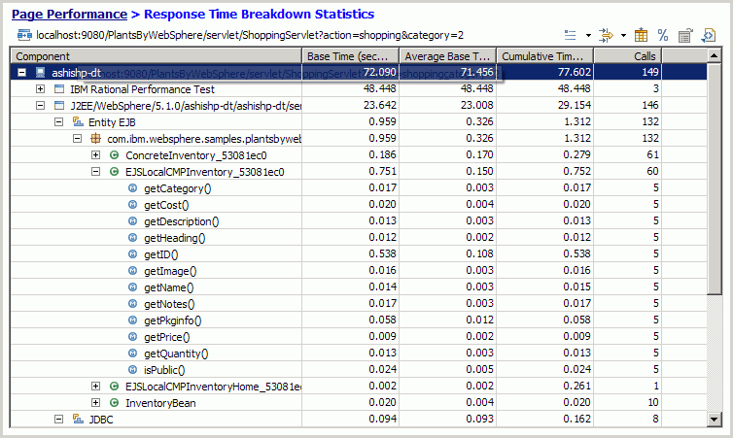This screenshot has height=438, width=733.
Task: Click the window icon beside J2EE/WebSphere
Action: tap(59, 106)
